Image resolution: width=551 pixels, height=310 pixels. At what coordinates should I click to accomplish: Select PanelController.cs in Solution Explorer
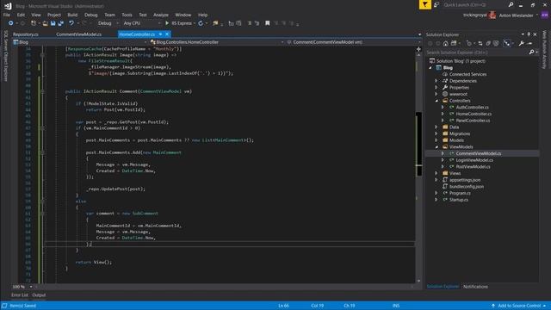coord(473,121)
